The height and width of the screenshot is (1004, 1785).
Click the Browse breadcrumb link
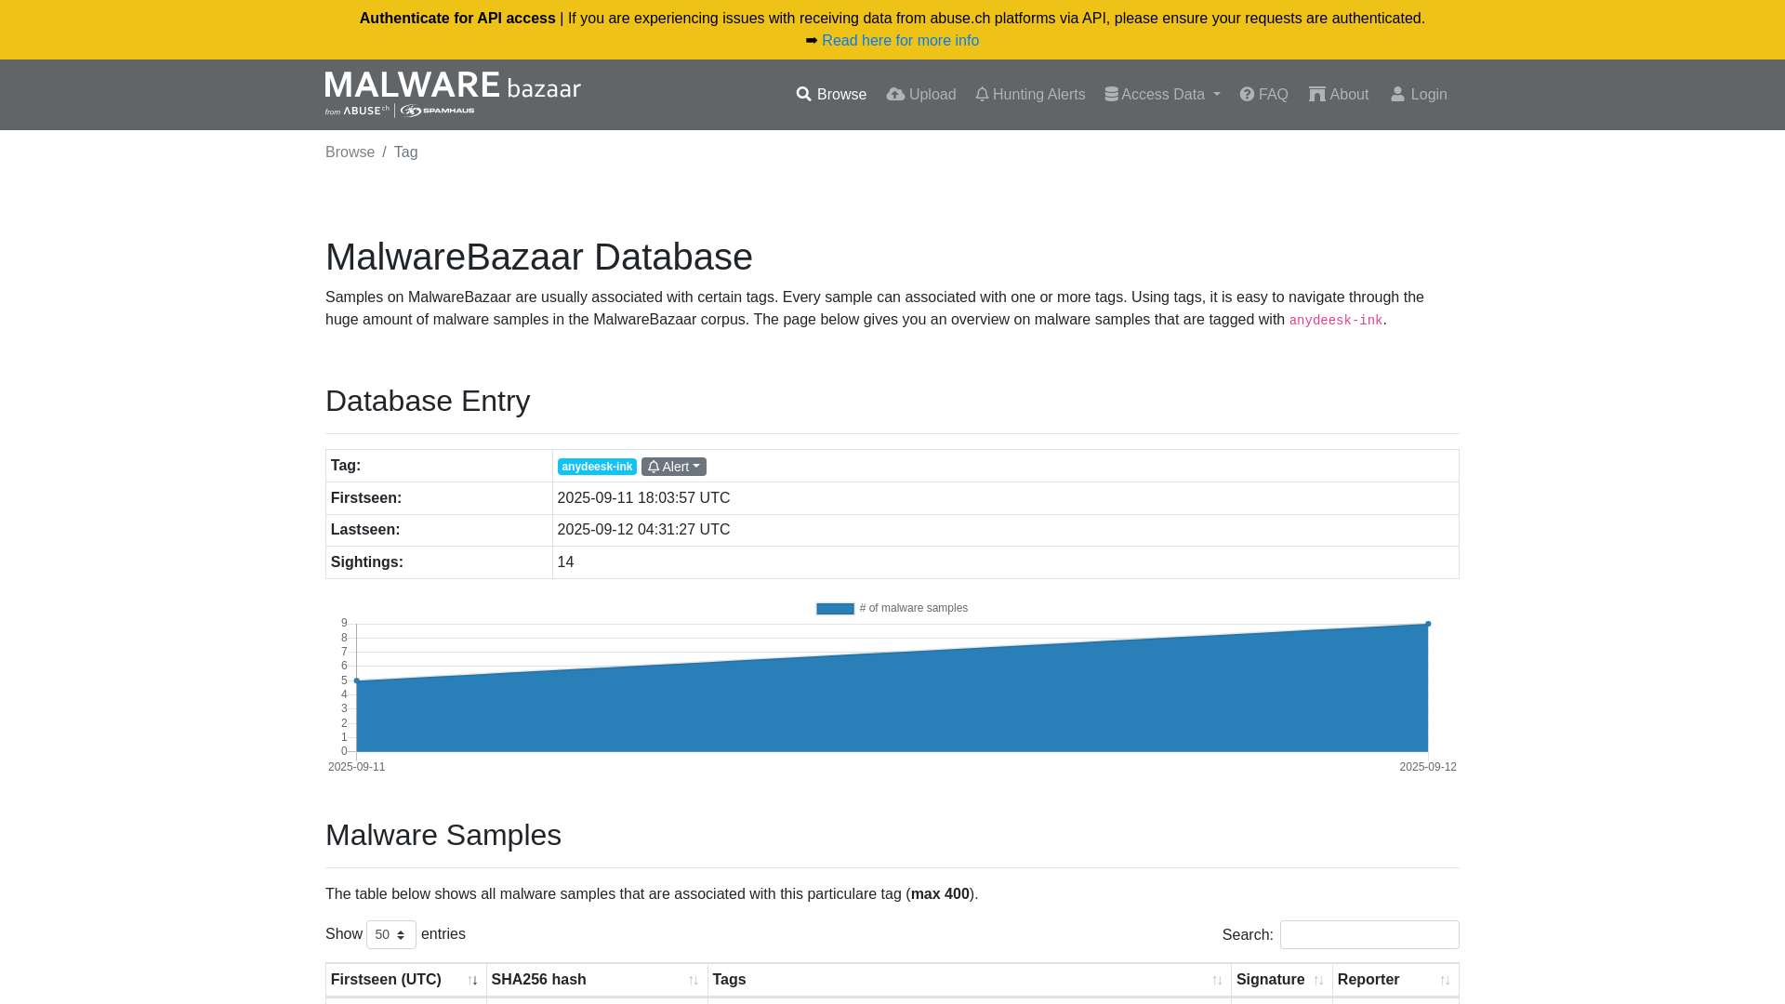coord(350,152)
